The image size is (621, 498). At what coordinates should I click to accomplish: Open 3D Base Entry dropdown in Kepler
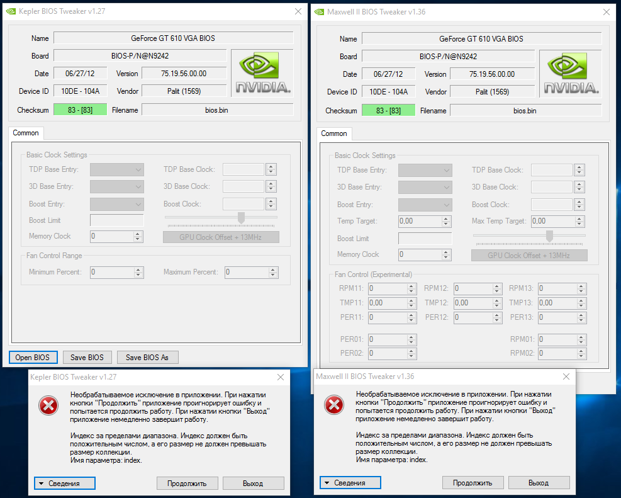tap(117, 186)
